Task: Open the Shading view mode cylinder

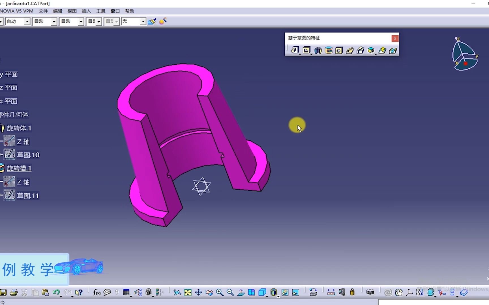Action: pyautogui.click(x=273, y=292)
